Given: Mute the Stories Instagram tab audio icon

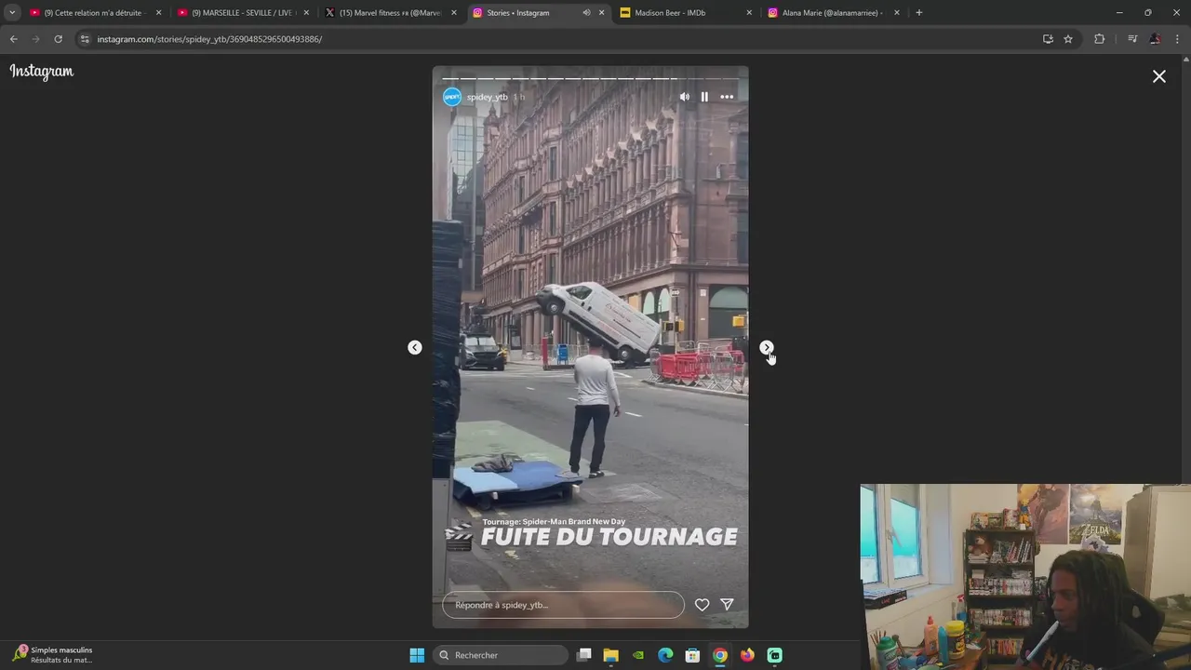Looking at the screenshot, I should click(x=586, y=13).
